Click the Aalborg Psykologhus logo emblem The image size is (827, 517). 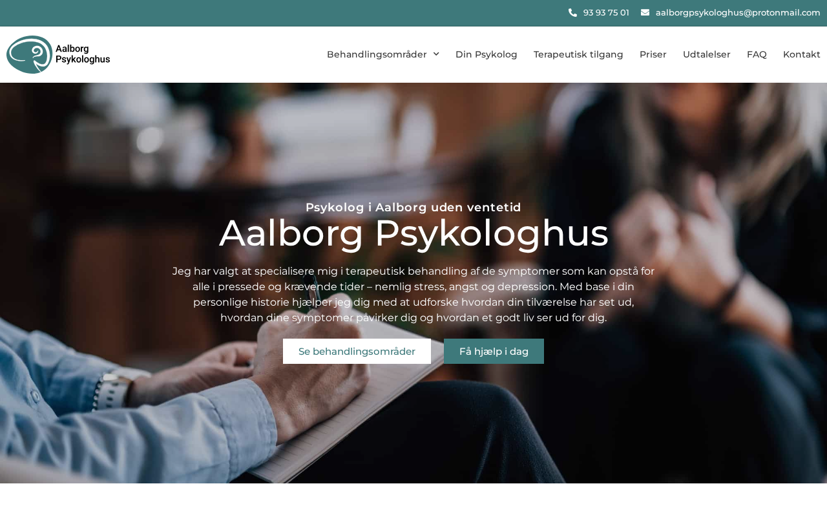(29, 54)
